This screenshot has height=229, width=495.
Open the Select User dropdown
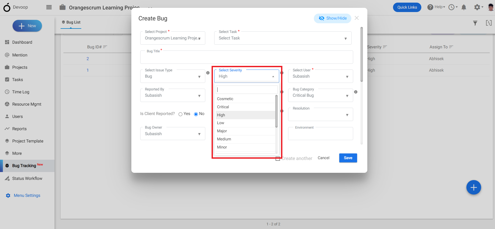321,76
